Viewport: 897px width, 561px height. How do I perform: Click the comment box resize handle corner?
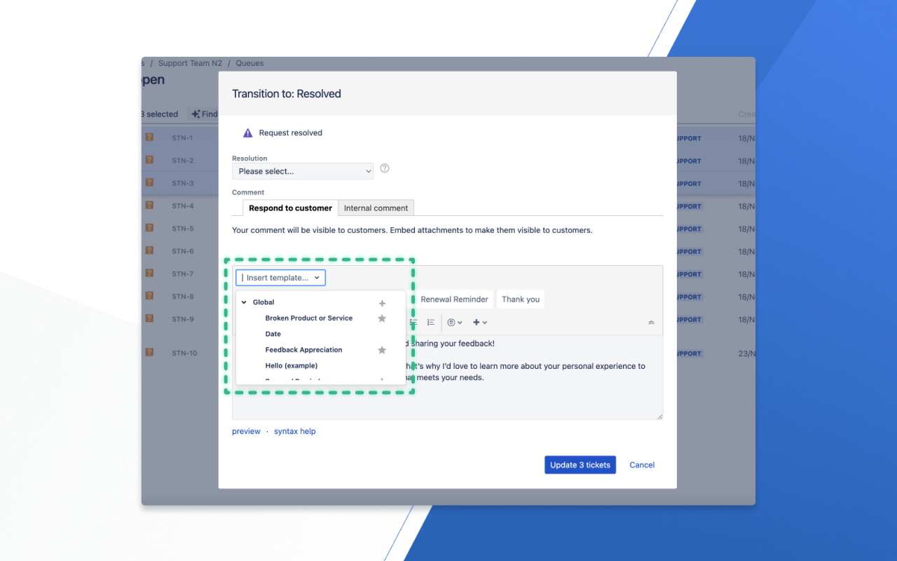click(659, 417)
